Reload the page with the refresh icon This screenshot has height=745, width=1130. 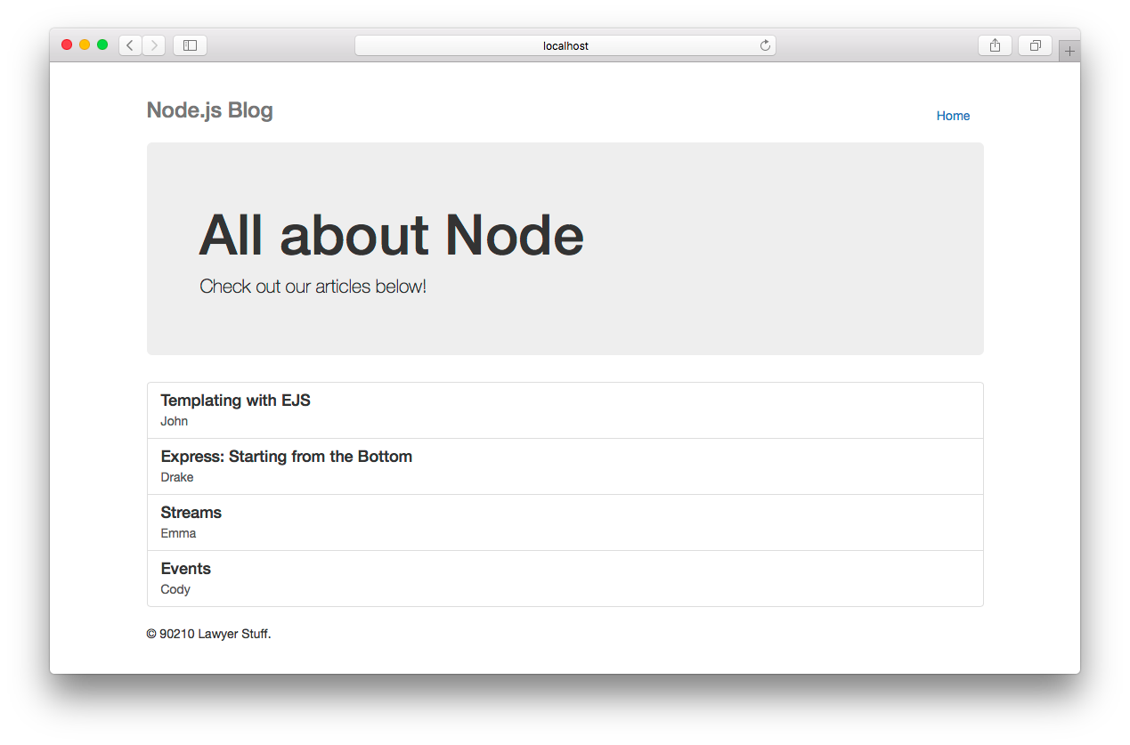pos(765,45)
